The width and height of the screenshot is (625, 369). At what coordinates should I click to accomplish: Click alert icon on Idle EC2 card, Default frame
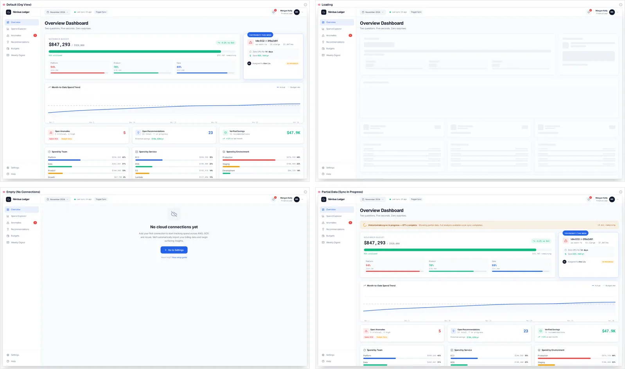[x=251, y=42]
